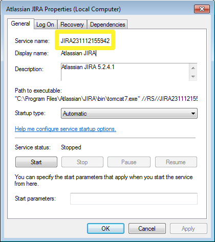Click the disabled Stop button
Viewport: 215px width, 242px height.
(x=82, y=162)
